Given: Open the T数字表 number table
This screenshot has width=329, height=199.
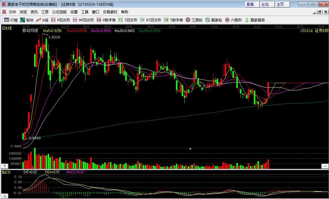Looking at the screenshot, I should pyautogui.click(x=174, y=20).
